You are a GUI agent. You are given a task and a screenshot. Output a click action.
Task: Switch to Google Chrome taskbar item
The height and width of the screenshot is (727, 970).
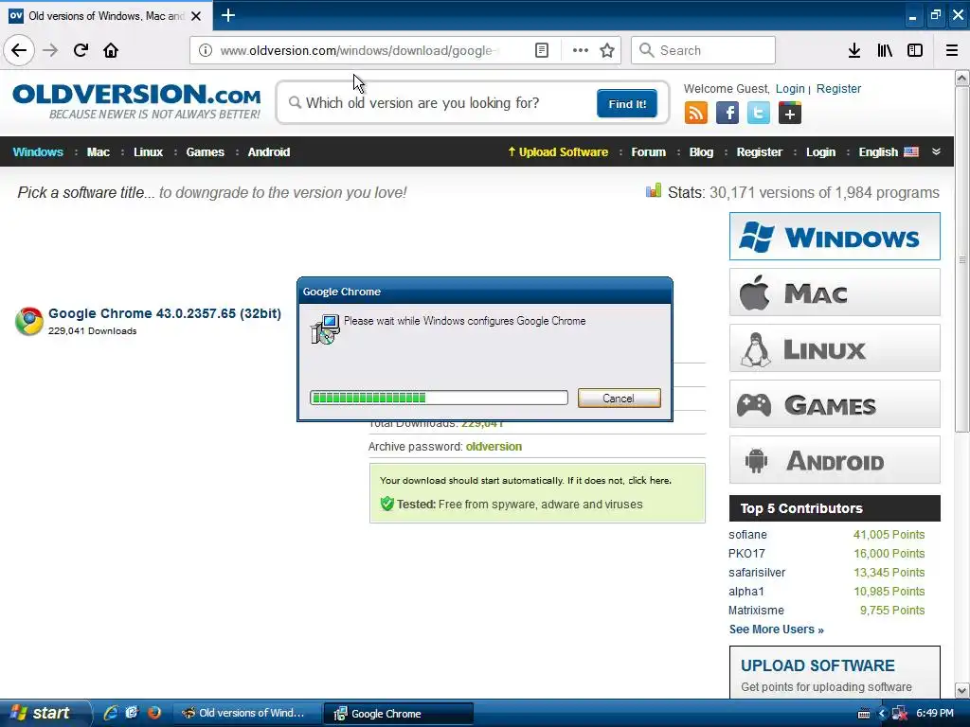[398, 714]
